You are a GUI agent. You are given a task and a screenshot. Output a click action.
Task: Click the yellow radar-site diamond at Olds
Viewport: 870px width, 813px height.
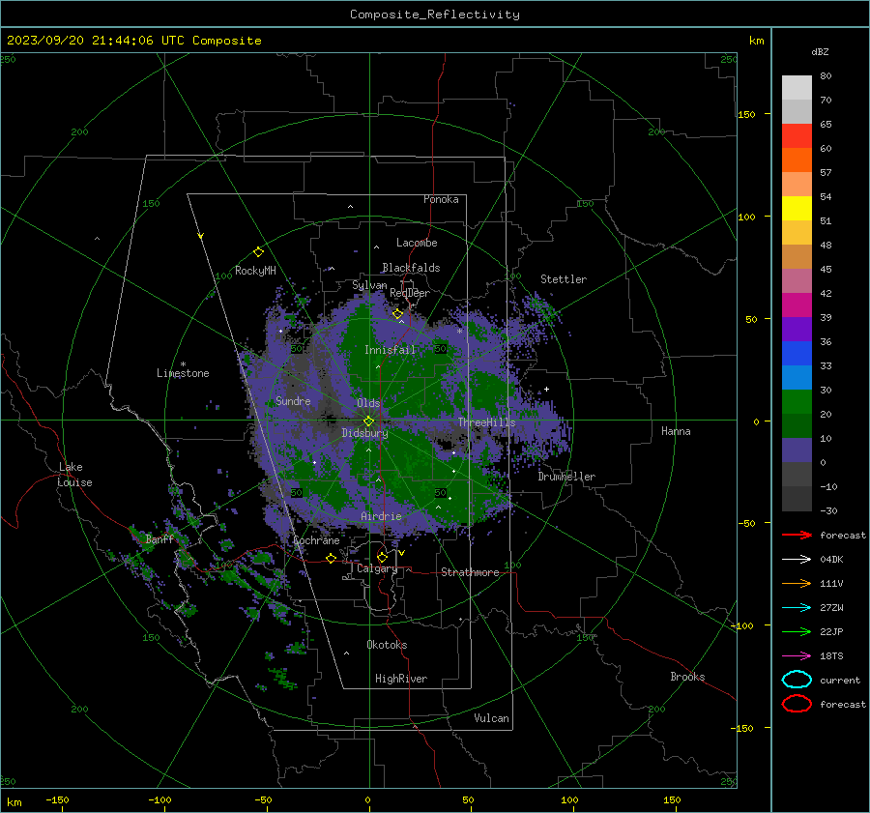[368, 421]
